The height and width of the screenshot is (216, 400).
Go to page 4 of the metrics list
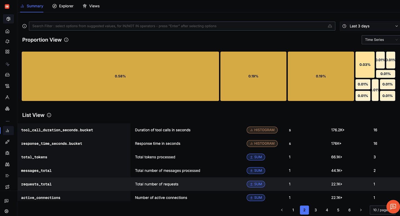(327, 210)
